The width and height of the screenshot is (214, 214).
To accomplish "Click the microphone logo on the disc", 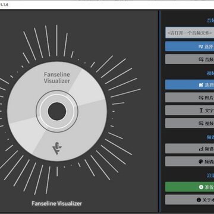I will [57, 148].
